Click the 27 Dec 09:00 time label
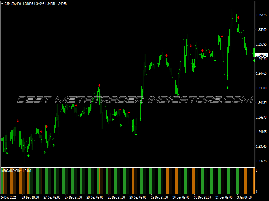Screen dimensions: 269x201 [52, 197]
